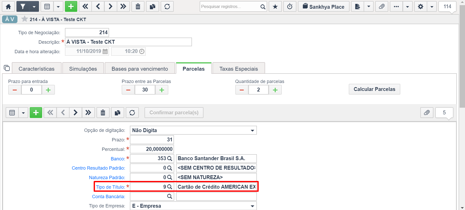Screen dimensions: 465x210
Task: Click the À V badge
Action: (10, 19)
